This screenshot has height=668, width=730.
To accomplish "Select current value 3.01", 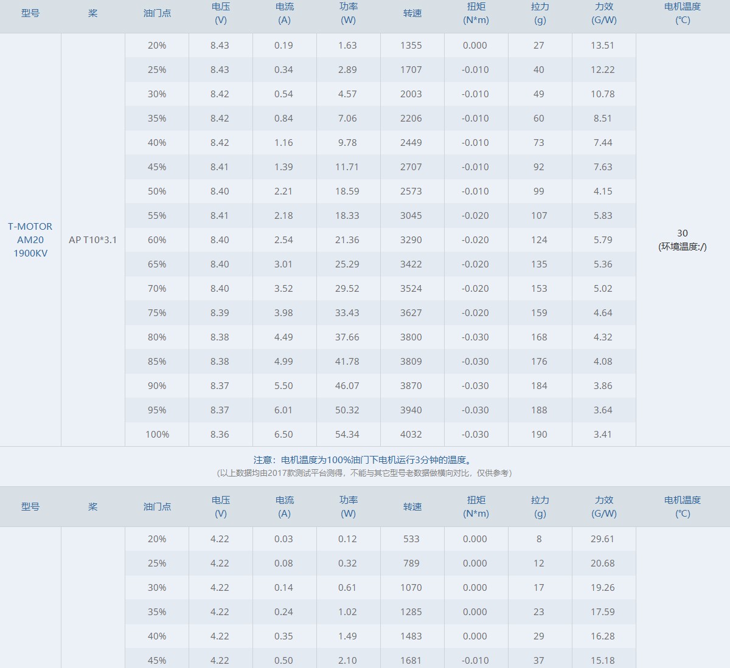I will click(283, 264).
